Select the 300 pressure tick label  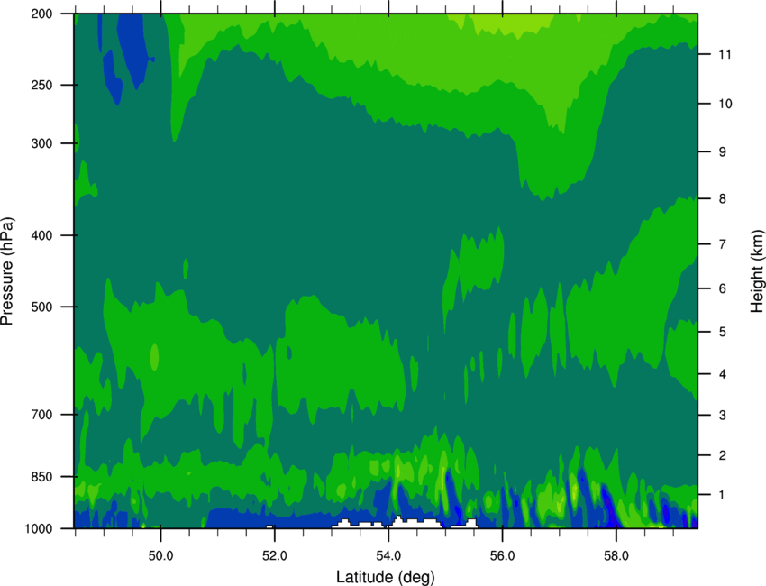pos(42,143)
